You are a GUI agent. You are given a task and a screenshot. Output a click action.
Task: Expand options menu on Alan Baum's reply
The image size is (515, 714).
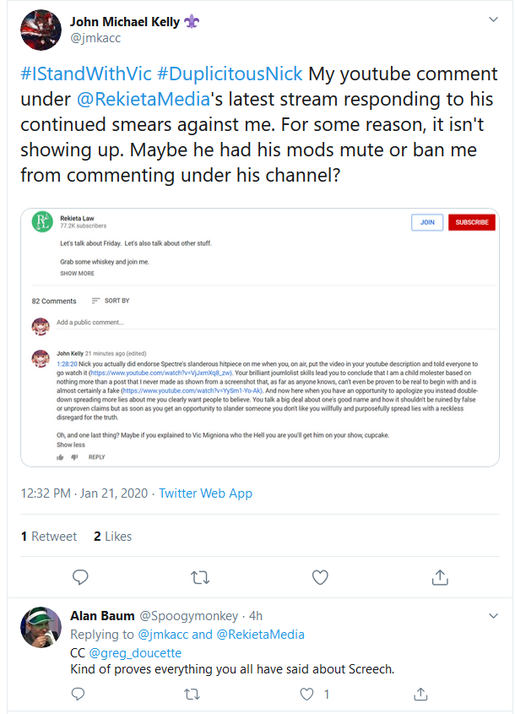click(493, 616)
